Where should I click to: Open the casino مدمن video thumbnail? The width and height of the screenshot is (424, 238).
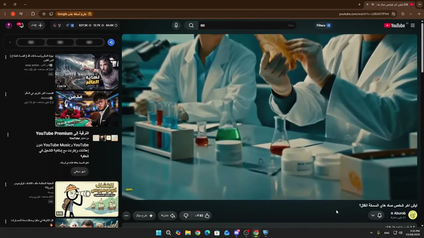(x=87, y=109)
